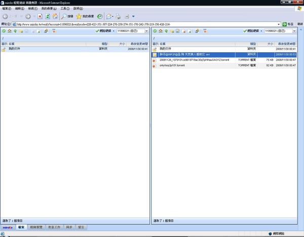Sort left pane by last-modified column header
304x237 pixels.
click(138, 44)
